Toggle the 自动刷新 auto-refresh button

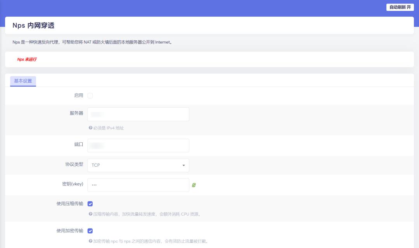click(400, 7)
